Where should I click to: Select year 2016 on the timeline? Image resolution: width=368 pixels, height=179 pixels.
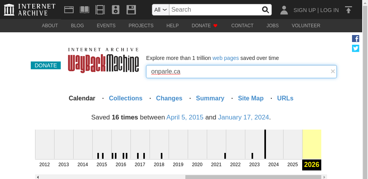pyautogui.click(x=121, y=165)
